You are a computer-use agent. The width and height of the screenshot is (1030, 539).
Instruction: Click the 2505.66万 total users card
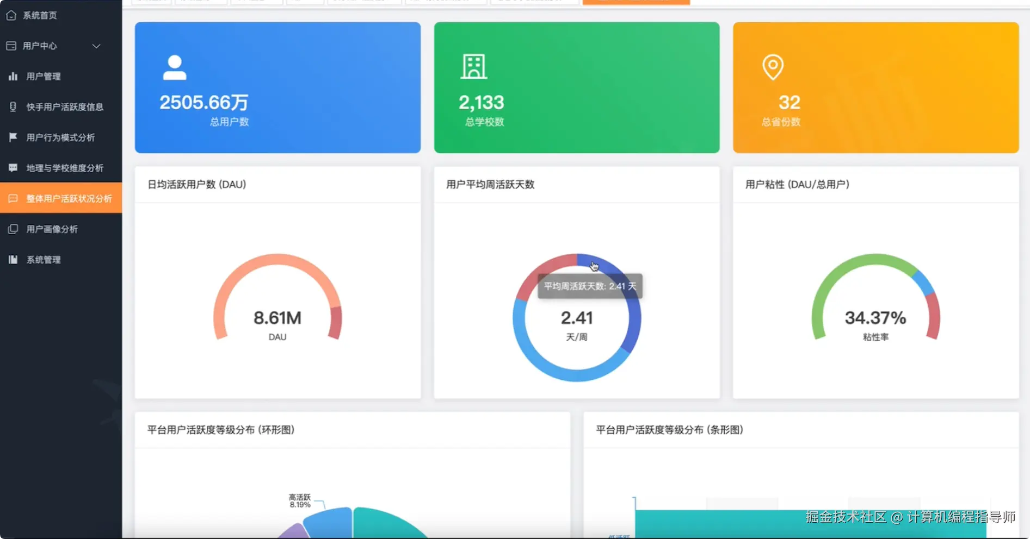point(277,87)
